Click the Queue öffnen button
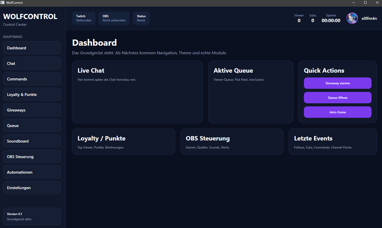This screenshot has width=382, height=228. point(337,98)
